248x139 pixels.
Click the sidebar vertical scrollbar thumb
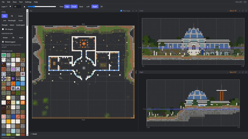click(27, 19)
